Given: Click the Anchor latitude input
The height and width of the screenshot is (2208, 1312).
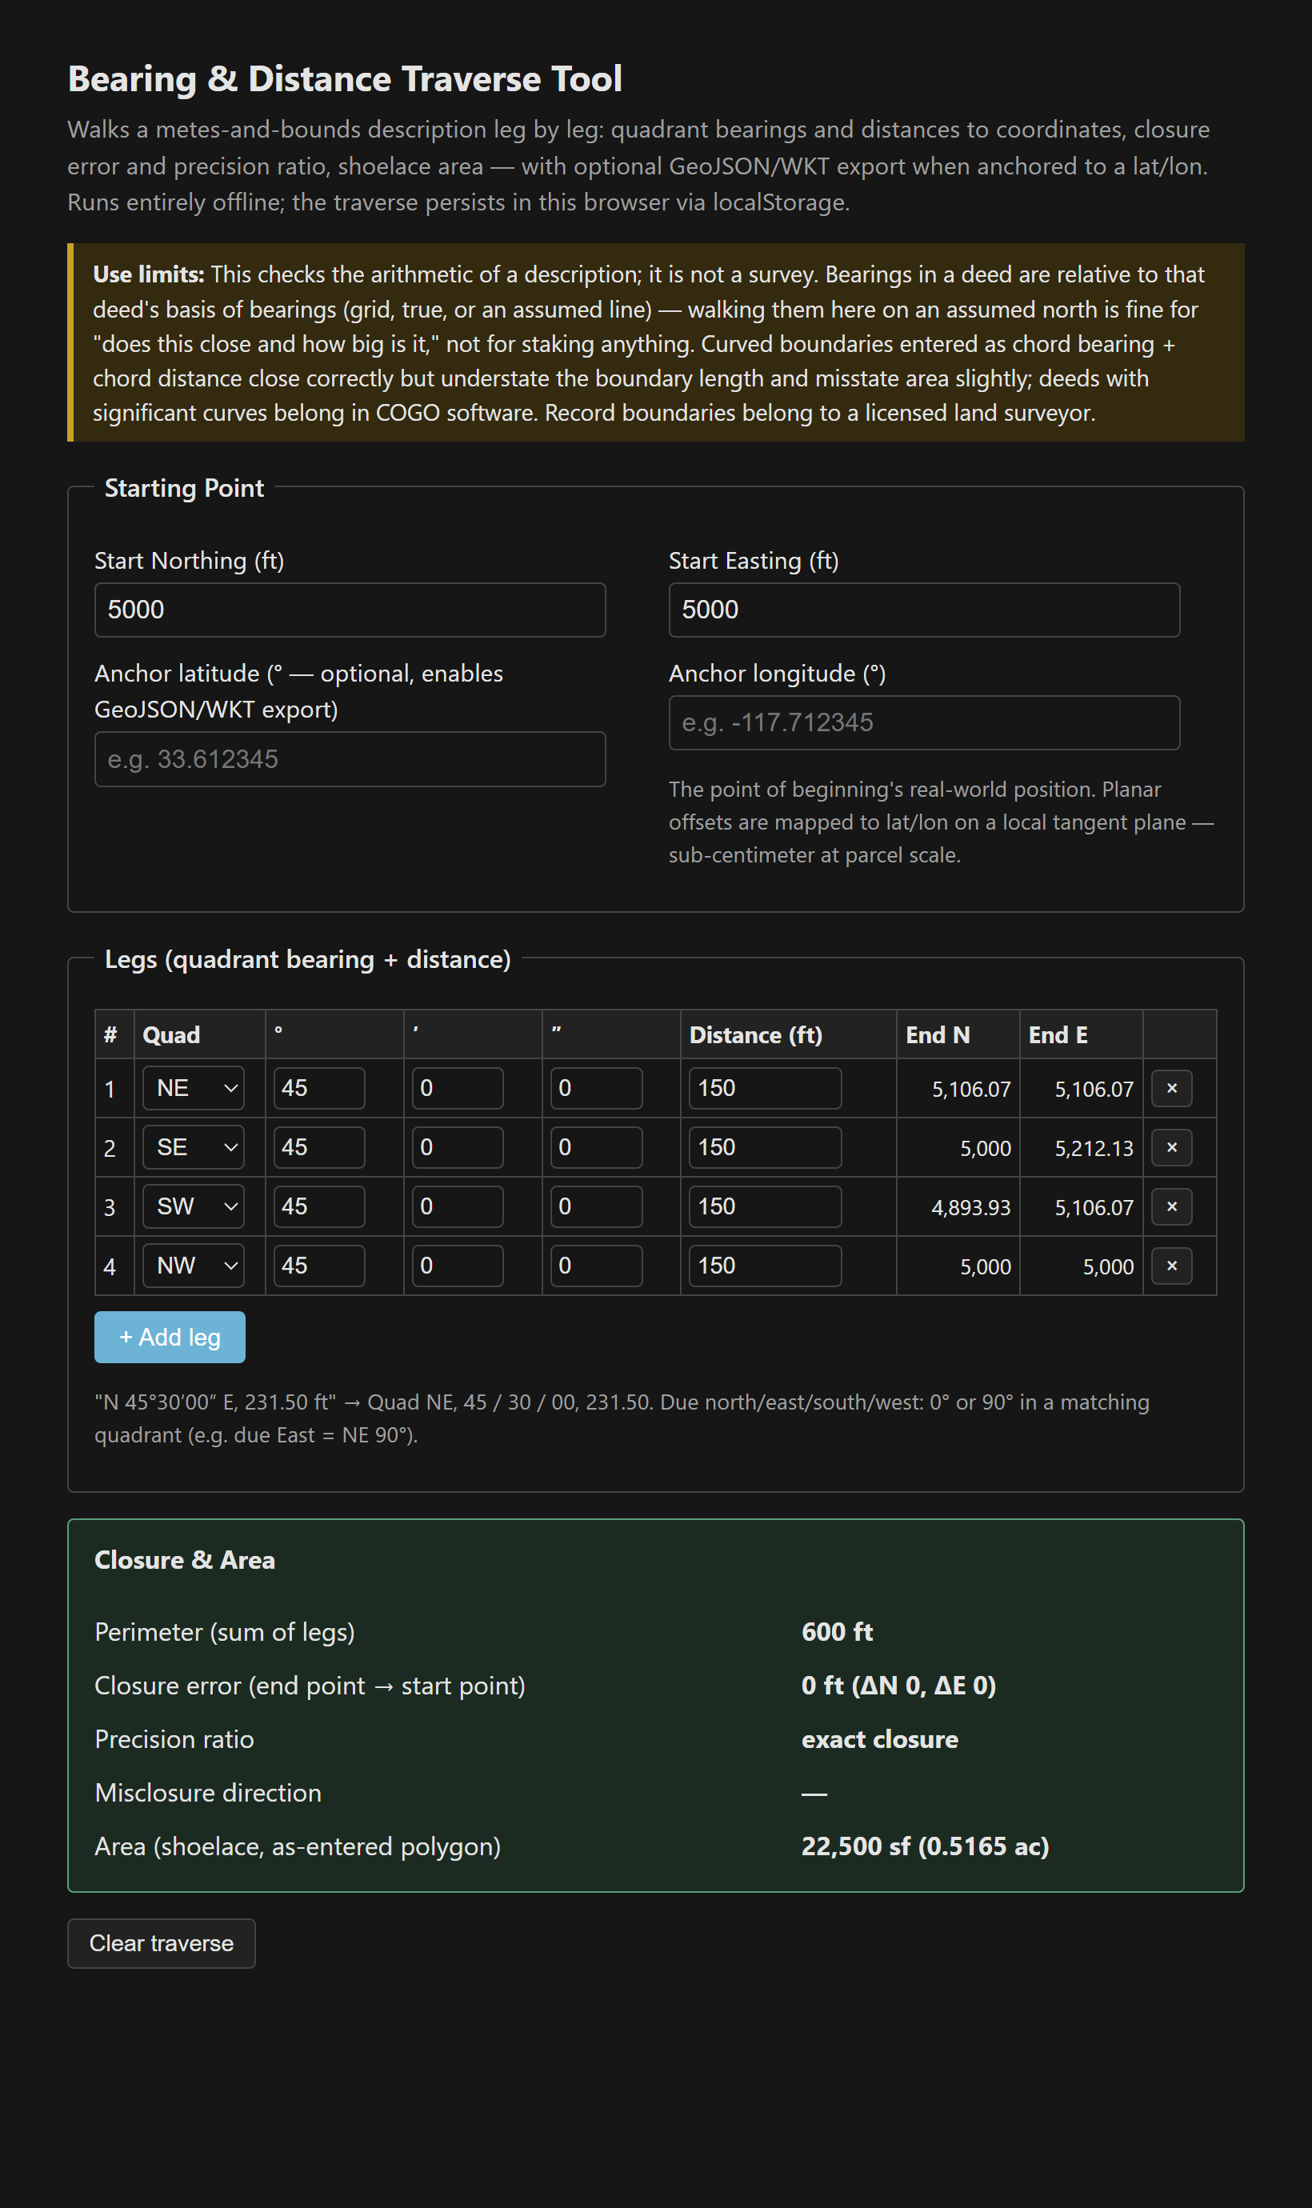Looking at the screenshot, I should tap(350, 759).
